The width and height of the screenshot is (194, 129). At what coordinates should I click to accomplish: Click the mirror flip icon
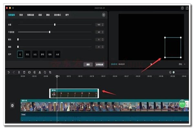click(x=39, y=72)
